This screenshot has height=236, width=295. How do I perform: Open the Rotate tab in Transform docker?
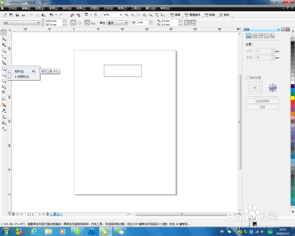tap(255, 36)
